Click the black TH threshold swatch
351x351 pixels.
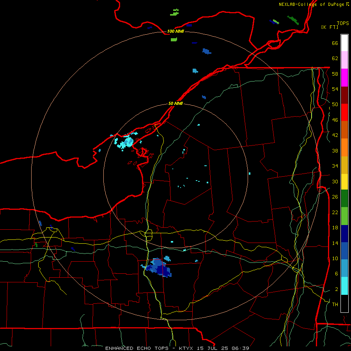(x=344, y=303)
